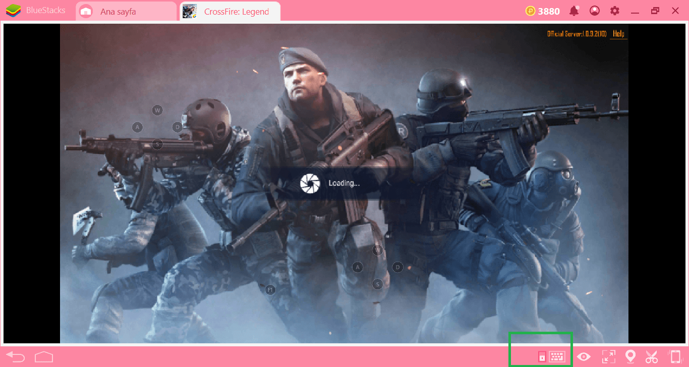The image size is (689, 367).
Task: Open the set location pin icon
Action: tap(630, 357)
